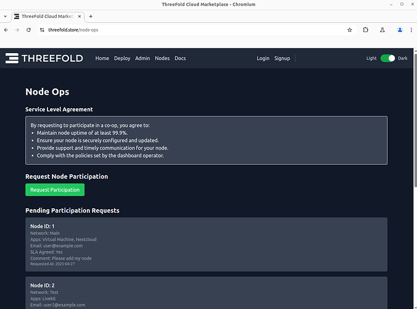
Task: Click the 'Requested At: 2025-04-27' text
Action: coord(52,264)
